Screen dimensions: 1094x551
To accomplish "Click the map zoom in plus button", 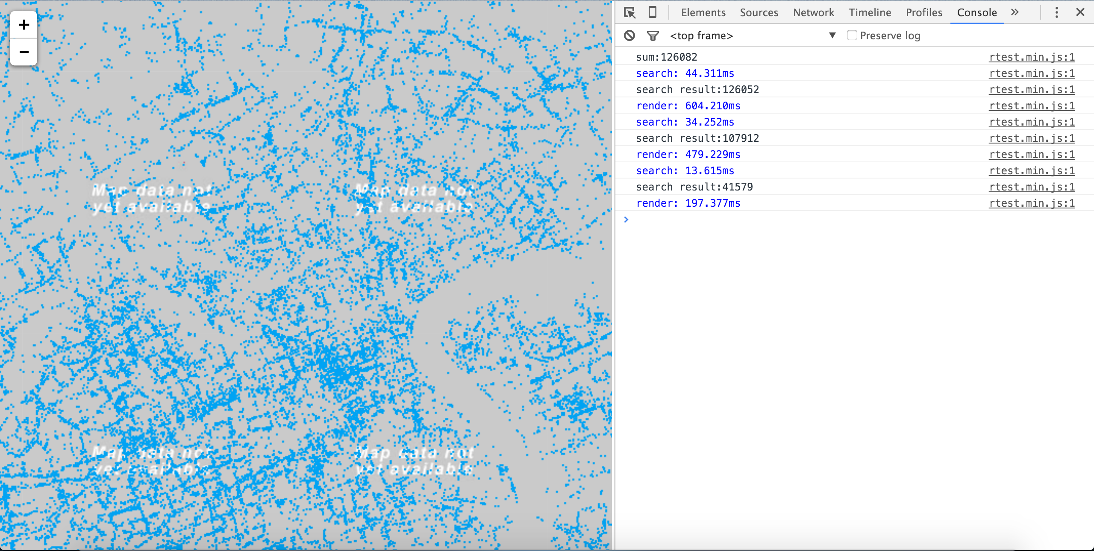I will 24,25.
